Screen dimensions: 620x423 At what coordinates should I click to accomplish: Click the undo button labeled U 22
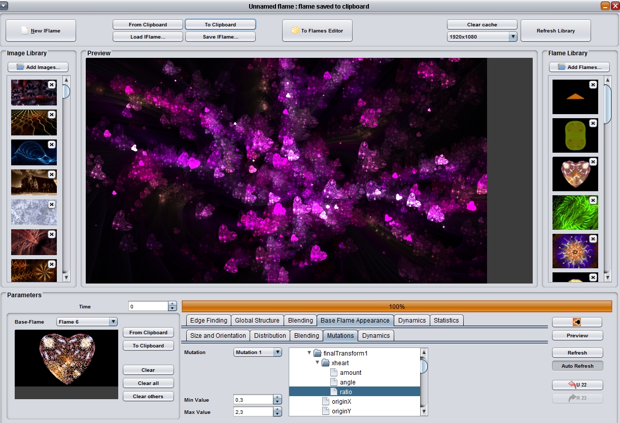click(577, 384)
